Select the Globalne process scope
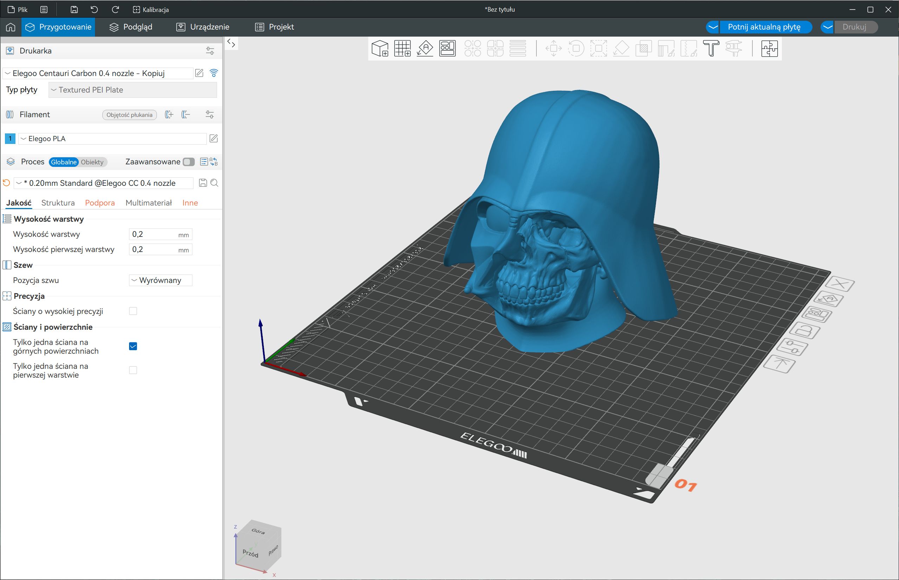899x580 pixels. click(x=64, y=162)
